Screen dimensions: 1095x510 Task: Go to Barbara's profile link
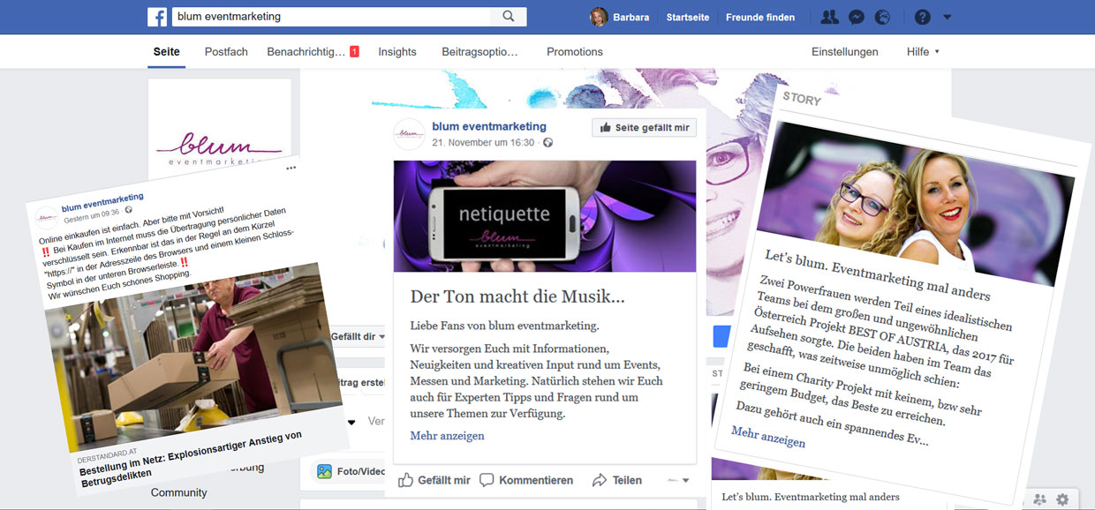pyautogui.click(x=631, y=17)
